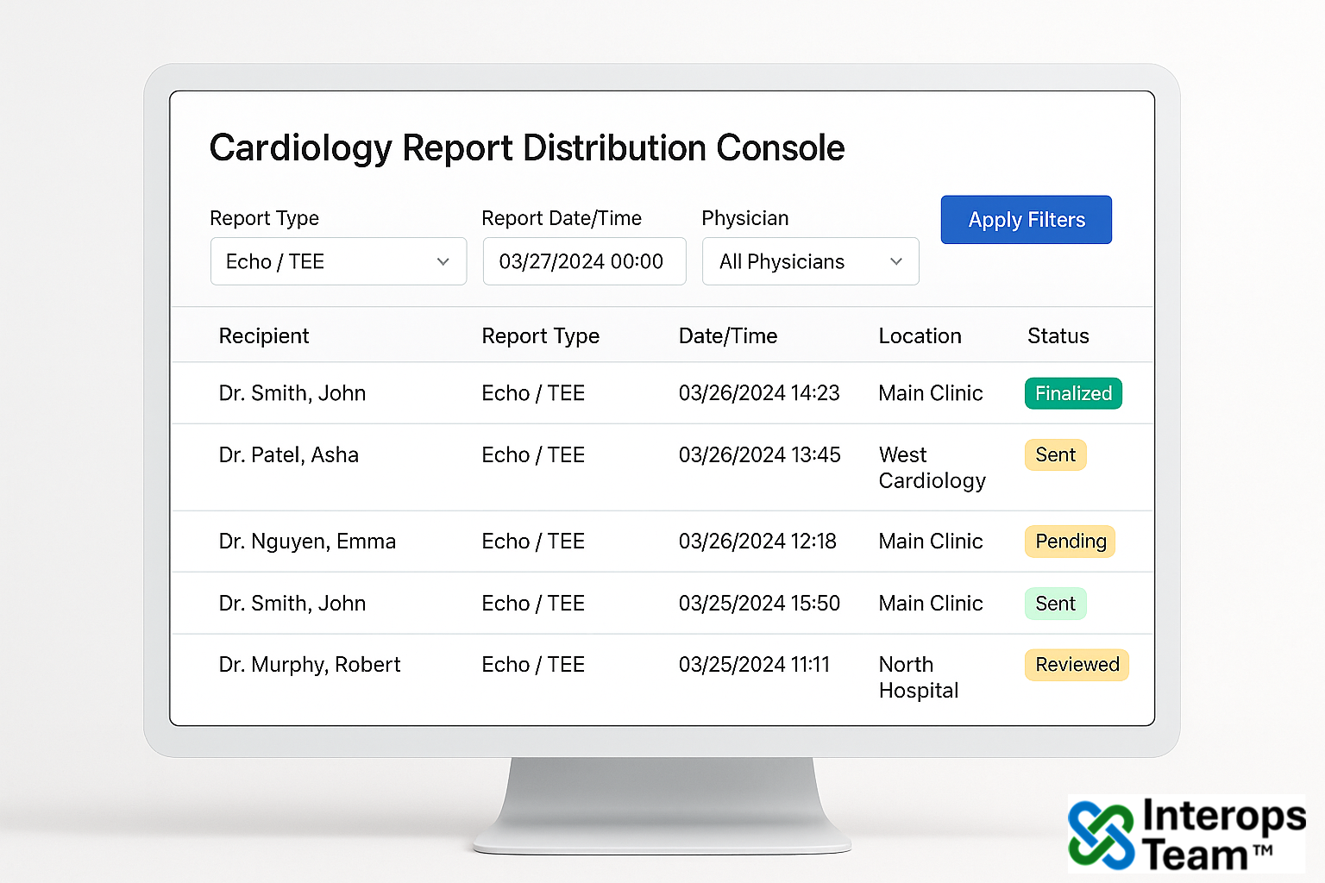Viewport: 1325px width, 883px height.
Task: Click Echo / TEE in the 03/25/2024 15:50 row
Action: [533, 604]
